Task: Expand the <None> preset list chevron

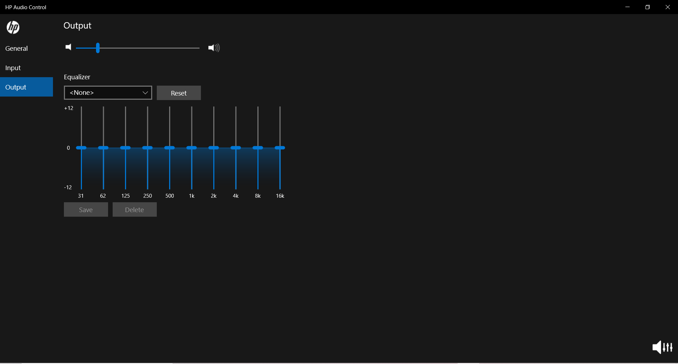Action: click(145, 93)
